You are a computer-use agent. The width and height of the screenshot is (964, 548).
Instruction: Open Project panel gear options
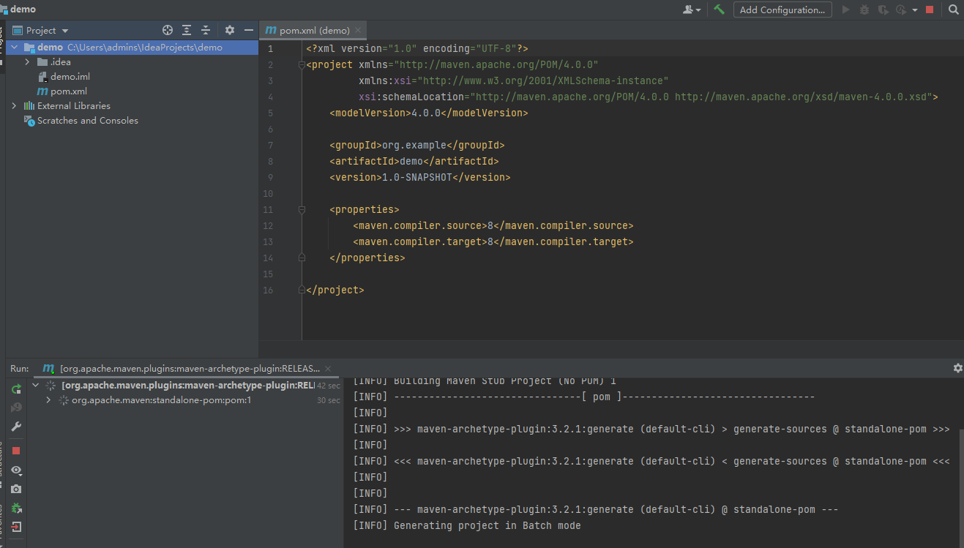[230, 30]
